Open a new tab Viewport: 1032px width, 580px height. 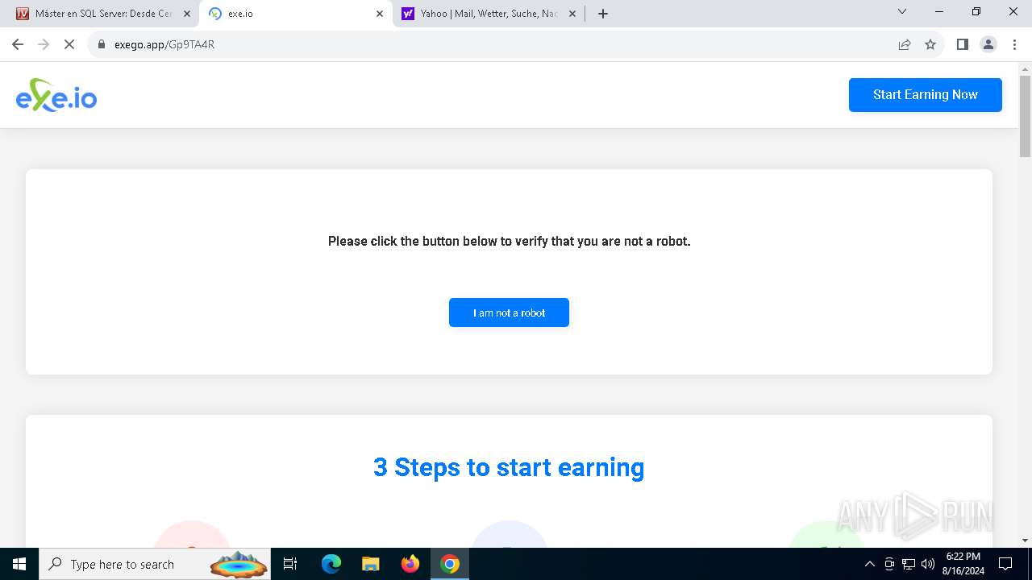(x=603, y=14)
